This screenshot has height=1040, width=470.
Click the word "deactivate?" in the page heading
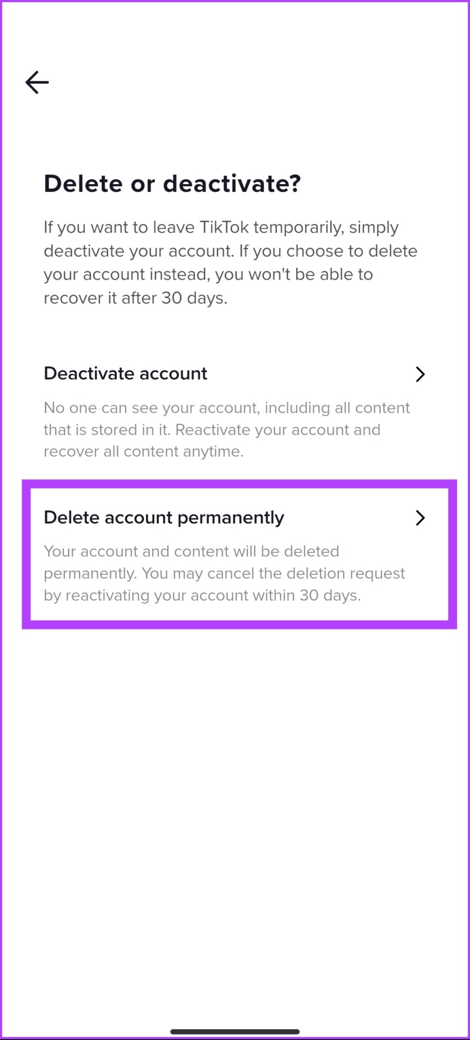click(x=232, y=184)
